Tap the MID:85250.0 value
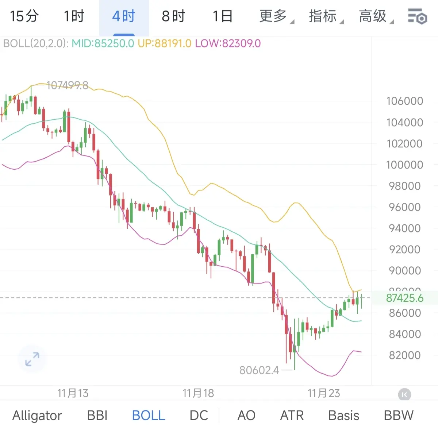Viewport: 438px width, 436px height. 103,44
